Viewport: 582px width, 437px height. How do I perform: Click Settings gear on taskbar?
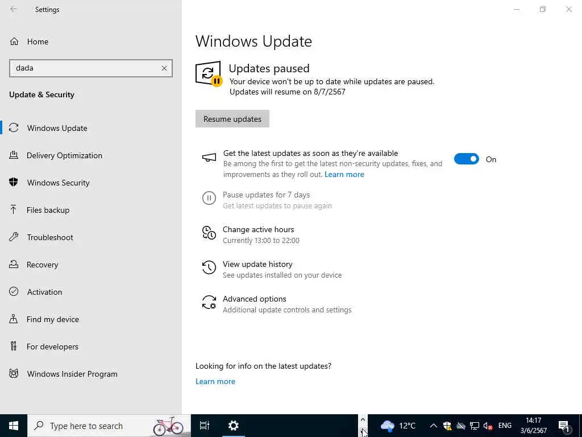(x=234, y=426)
